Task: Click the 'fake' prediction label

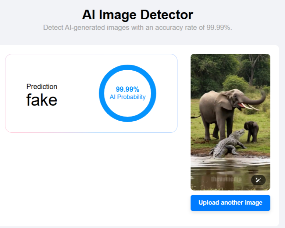Action: [x=41, y=100]
